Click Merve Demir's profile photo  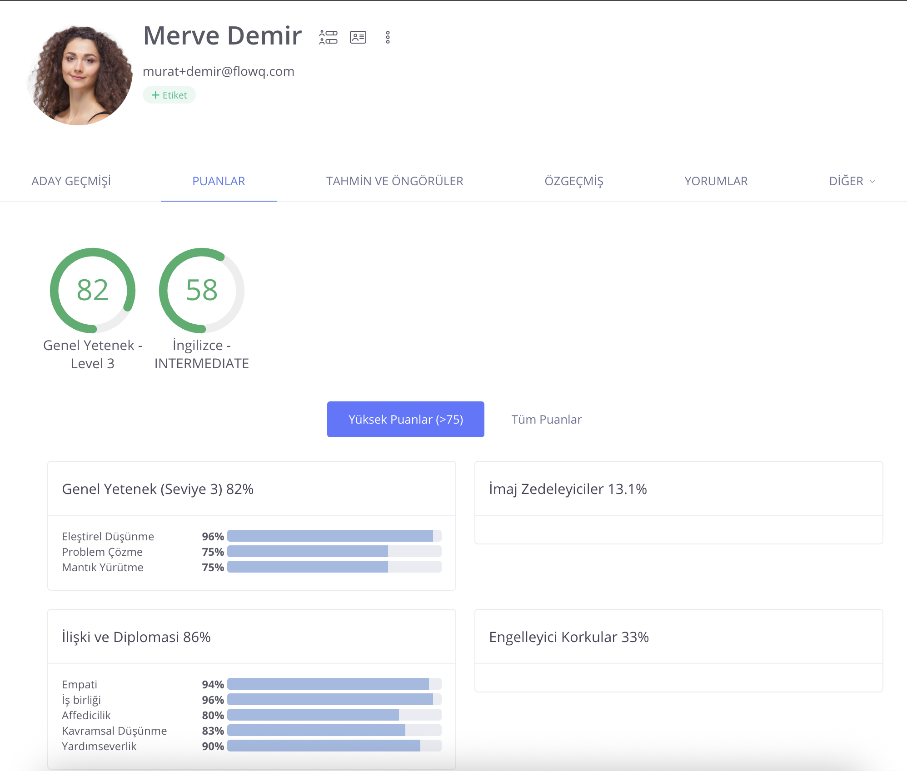80,75
